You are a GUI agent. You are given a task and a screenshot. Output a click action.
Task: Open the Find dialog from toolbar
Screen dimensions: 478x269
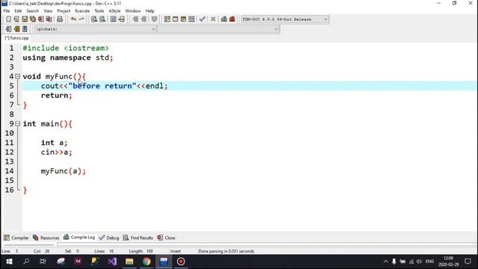pyautogui.click(x=94, y=19)
